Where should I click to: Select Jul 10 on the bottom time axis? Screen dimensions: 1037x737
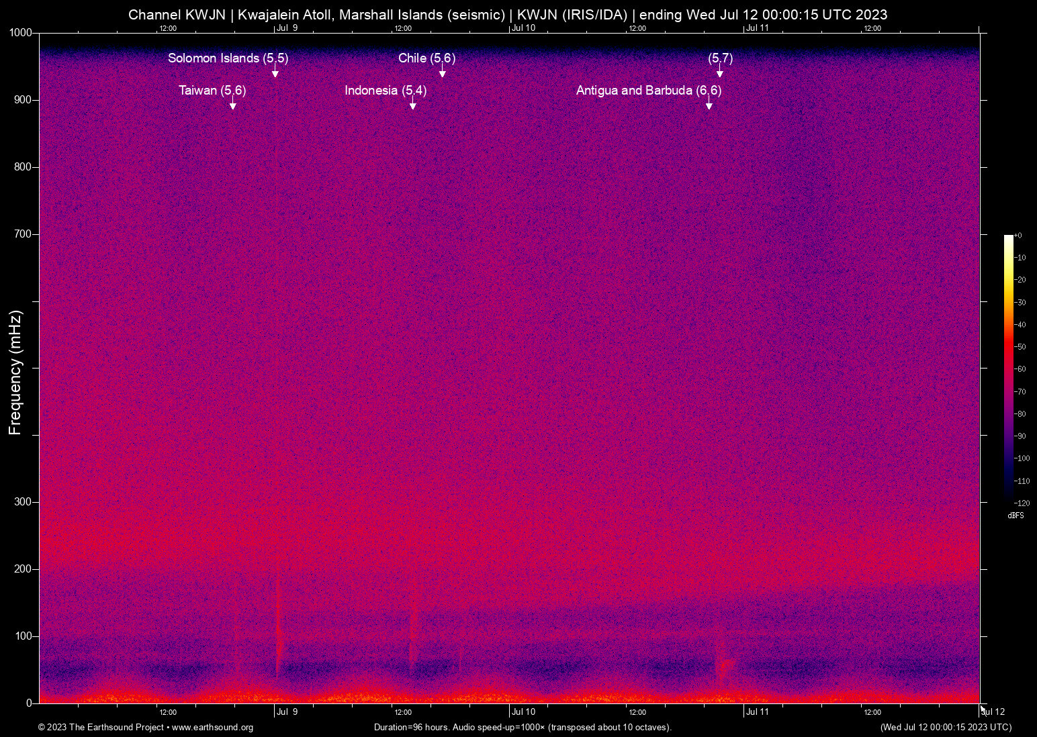tap(523, 712)
